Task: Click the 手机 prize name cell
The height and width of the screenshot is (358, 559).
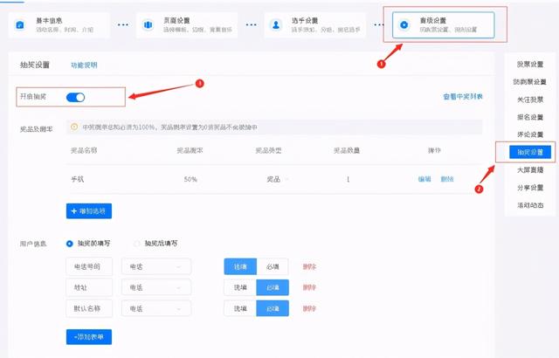Action: point(78,179)
